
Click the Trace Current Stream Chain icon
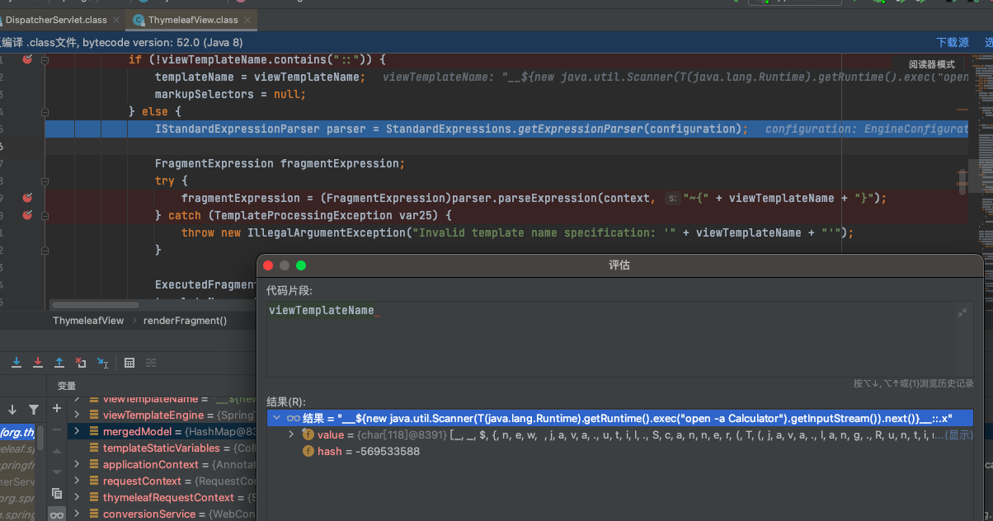pyautogui.click(x=151, y=362)
